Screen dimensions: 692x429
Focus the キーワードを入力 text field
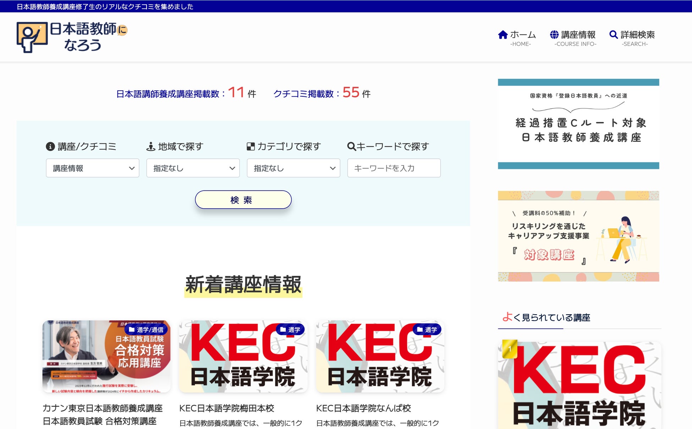click(394, 168)
